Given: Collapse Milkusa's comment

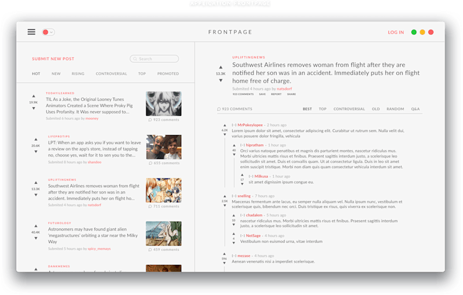Looking at the screenshot, I should (x=251, y=176).
